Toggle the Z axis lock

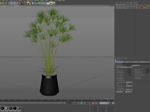click(16, 3)
